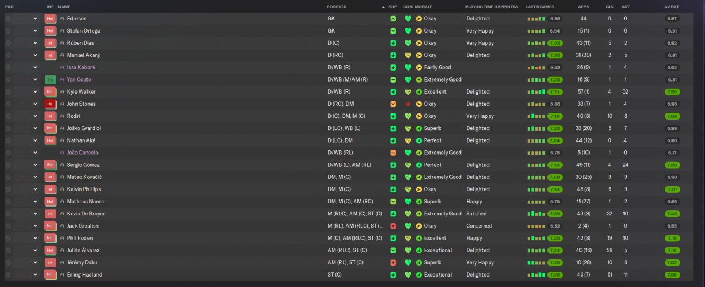This screenshot has height=287, width=705.
Task: Click the position sort arrow indicator
Action: [x=383, y=7]
